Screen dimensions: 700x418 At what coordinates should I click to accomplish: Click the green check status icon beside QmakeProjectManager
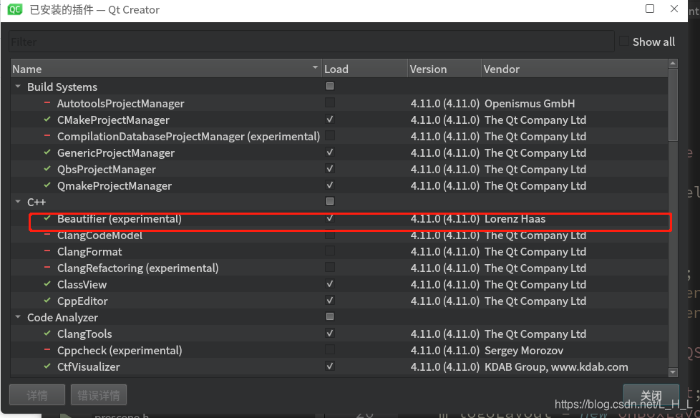click(x=47, y=185)
